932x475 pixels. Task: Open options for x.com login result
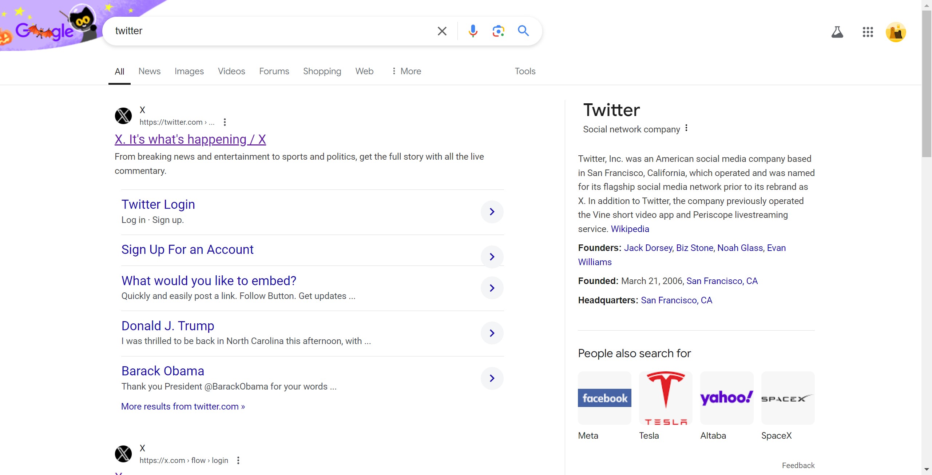click(x=238, y=460)
